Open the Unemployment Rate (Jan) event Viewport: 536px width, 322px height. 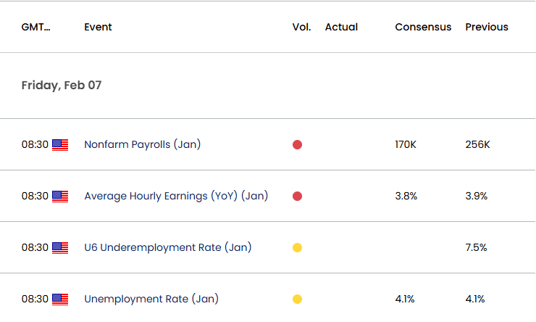tap(151, 299)
